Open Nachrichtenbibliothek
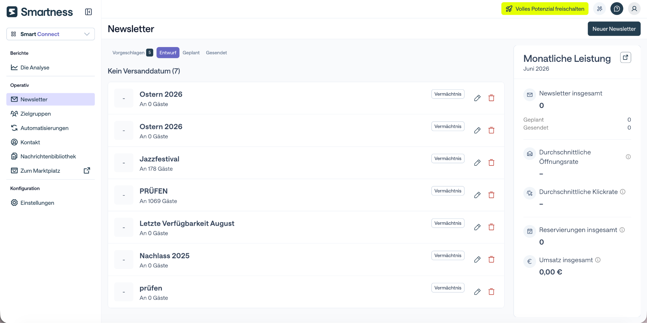The height and width of the screenshot is (323, 647). click(x=51, y=157)
